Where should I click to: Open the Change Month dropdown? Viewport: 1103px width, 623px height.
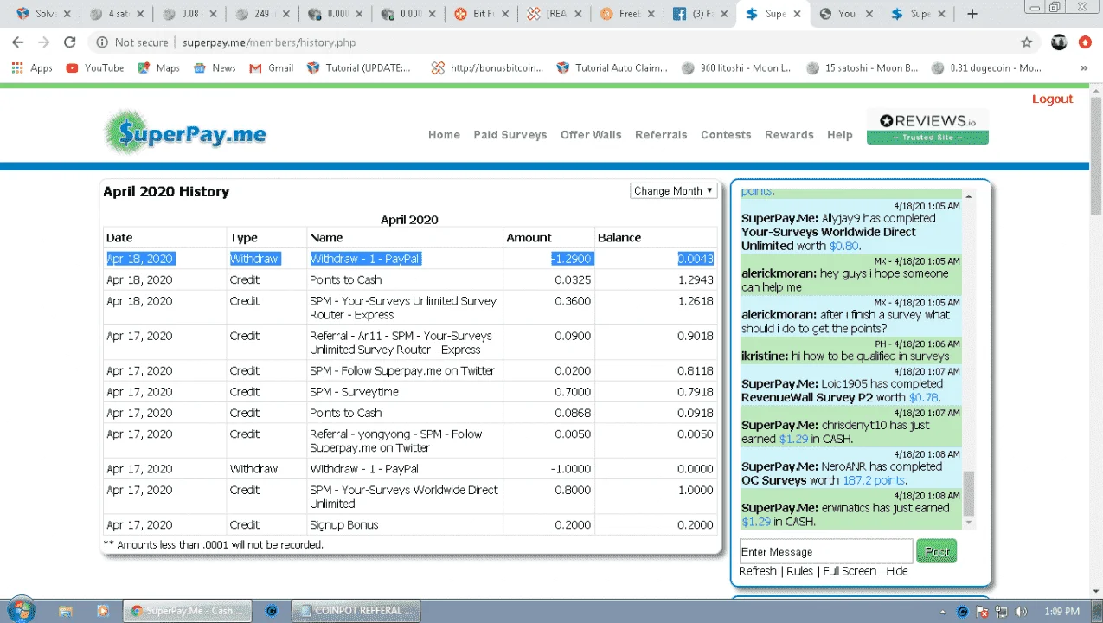[673, 191]
